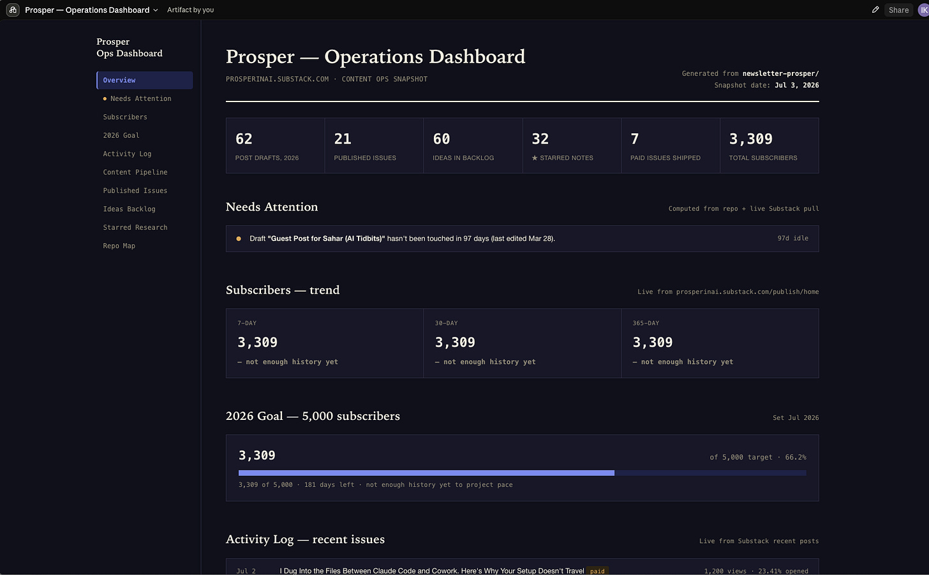
Task: Click the paid badge on the Jul 2 post
Action: pos(597,571)
